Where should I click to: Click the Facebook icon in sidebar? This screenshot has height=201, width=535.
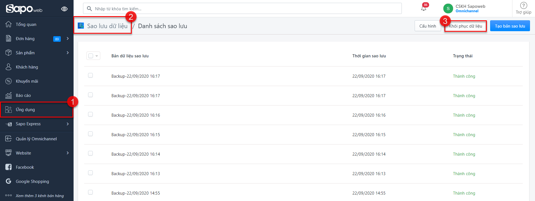(x=9, y=167)
